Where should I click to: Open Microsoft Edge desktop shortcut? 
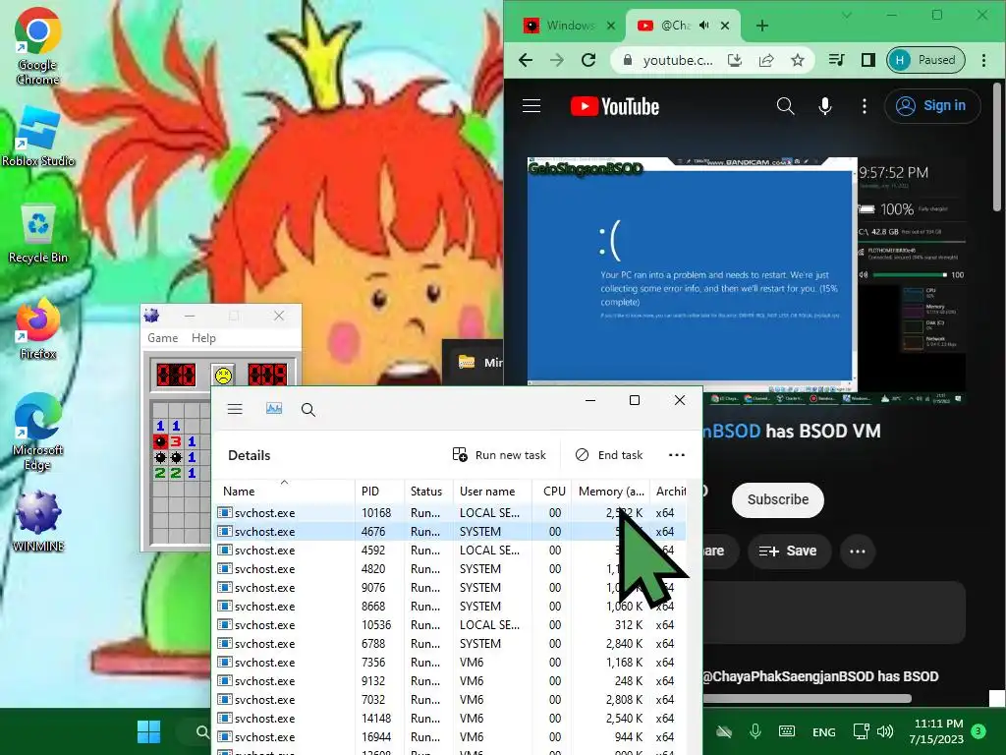38,433
